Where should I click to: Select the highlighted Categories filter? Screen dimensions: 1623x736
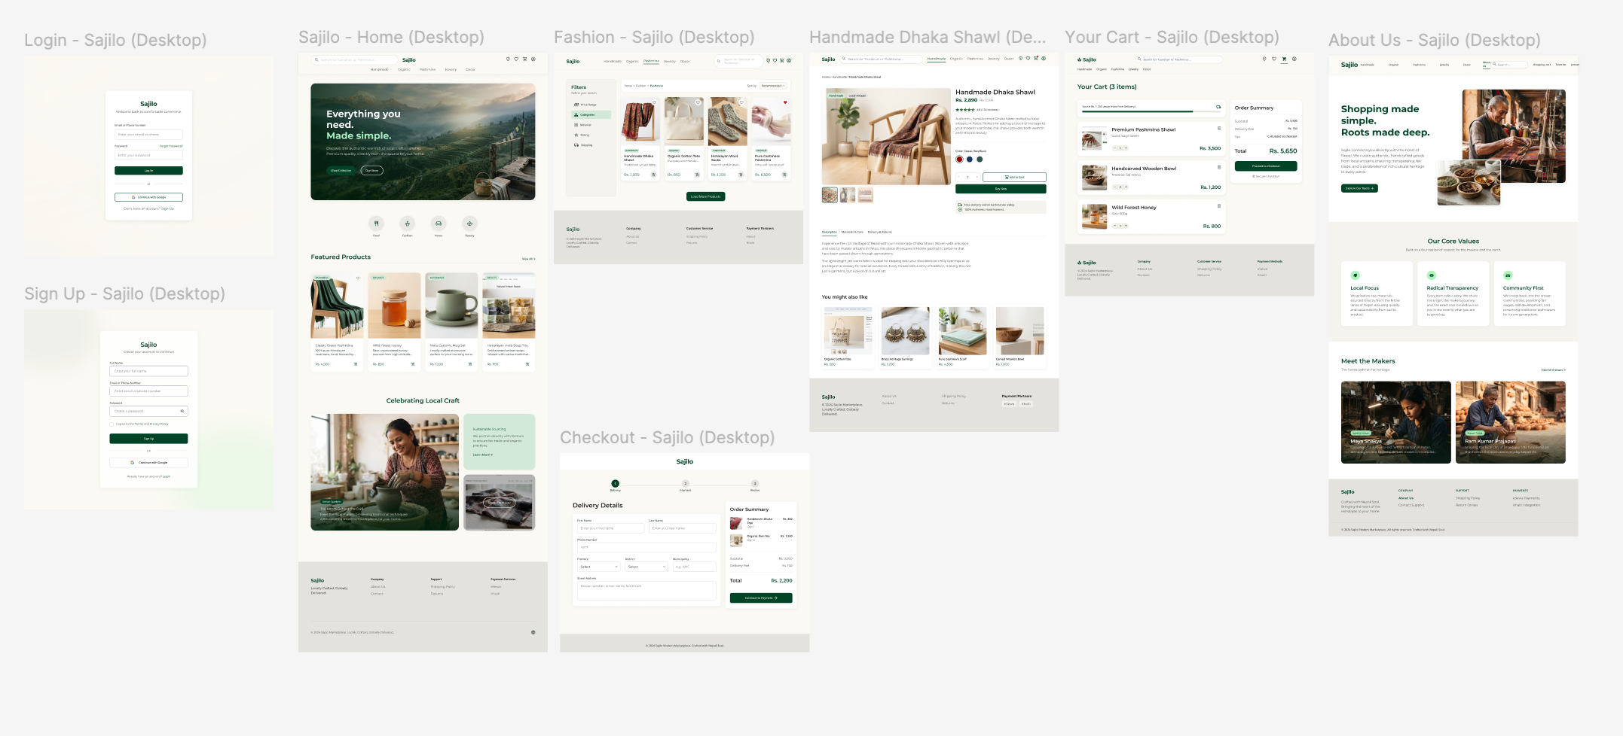click(x=591, y=115)
